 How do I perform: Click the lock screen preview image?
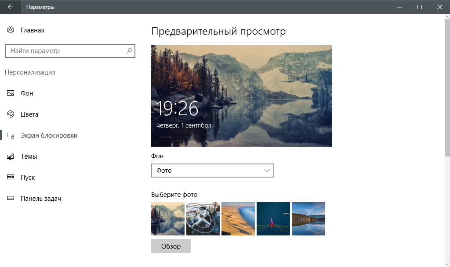(x=242, y=96)
